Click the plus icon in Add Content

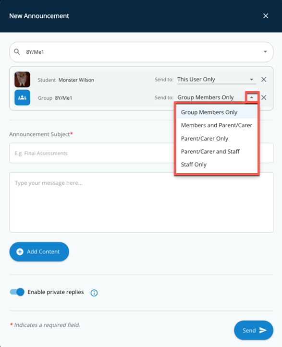coord(20,251)
